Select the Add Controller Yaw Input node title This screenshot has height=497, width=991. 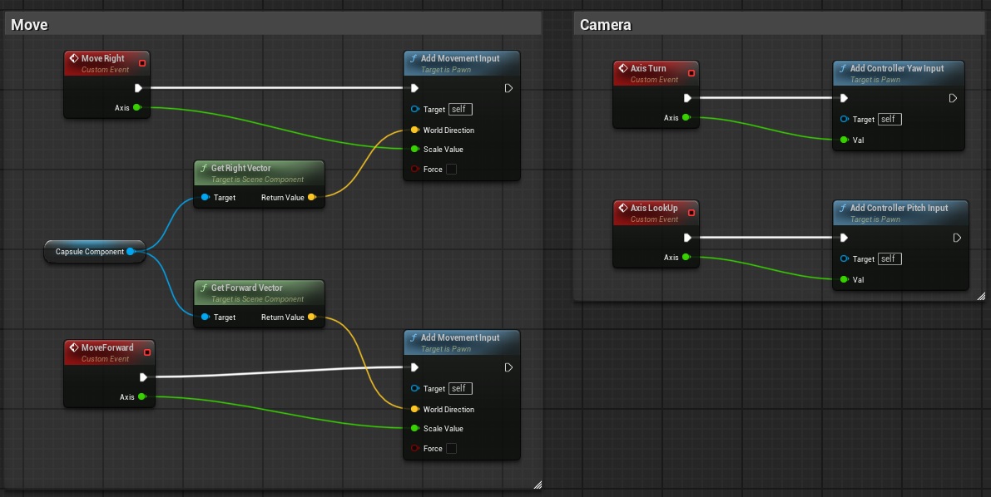[897, 68]
